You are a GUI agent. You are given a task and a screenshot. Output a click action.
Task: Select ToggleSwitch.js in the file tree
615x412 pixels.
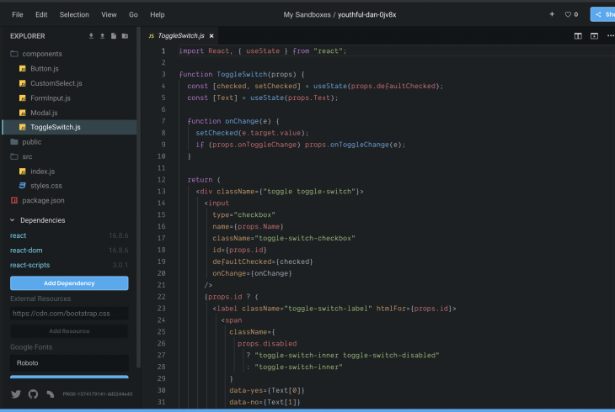69,127
